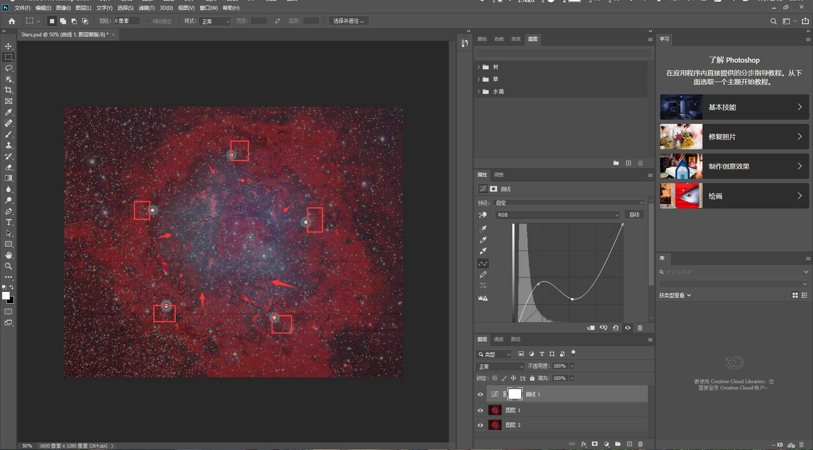Viewport: 813px width, 450px height.
Task: Select the Move tool
Action: point(8,46)
